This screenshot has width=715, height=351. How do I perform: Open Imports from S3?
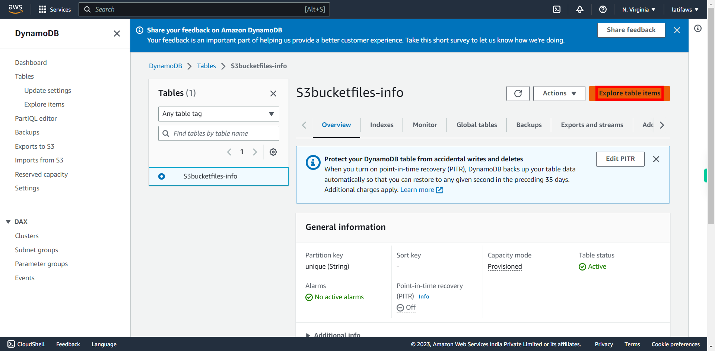point(39,160)
